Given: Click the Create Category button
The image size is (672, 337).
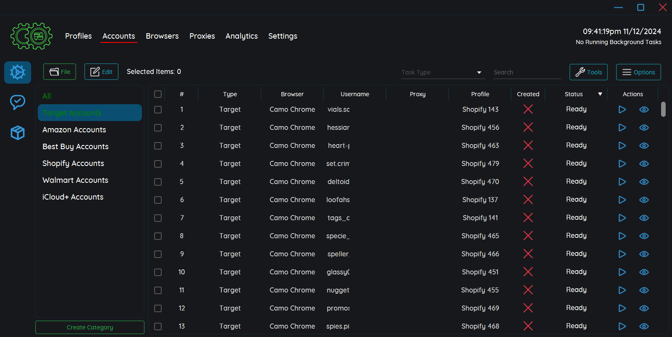Looking at the screenshot, I should click(90, 327).
